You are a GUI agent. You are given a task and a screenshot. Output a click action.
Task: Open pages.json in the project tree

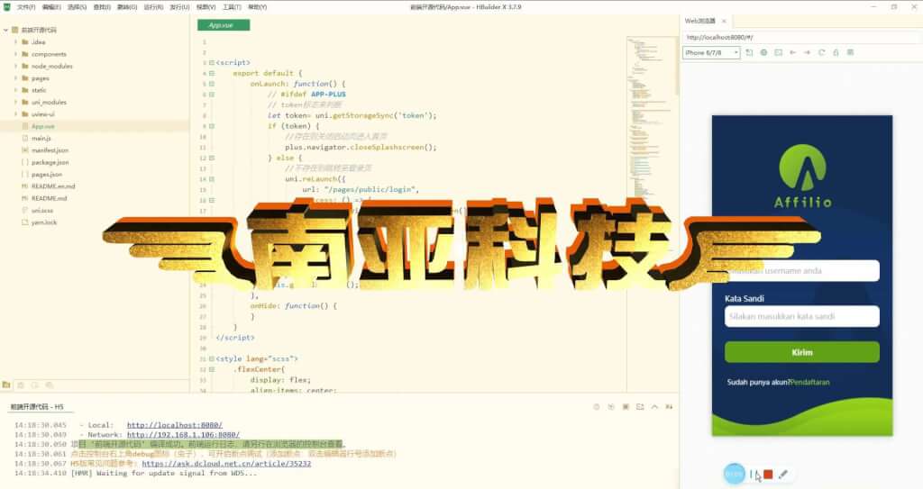47,175
